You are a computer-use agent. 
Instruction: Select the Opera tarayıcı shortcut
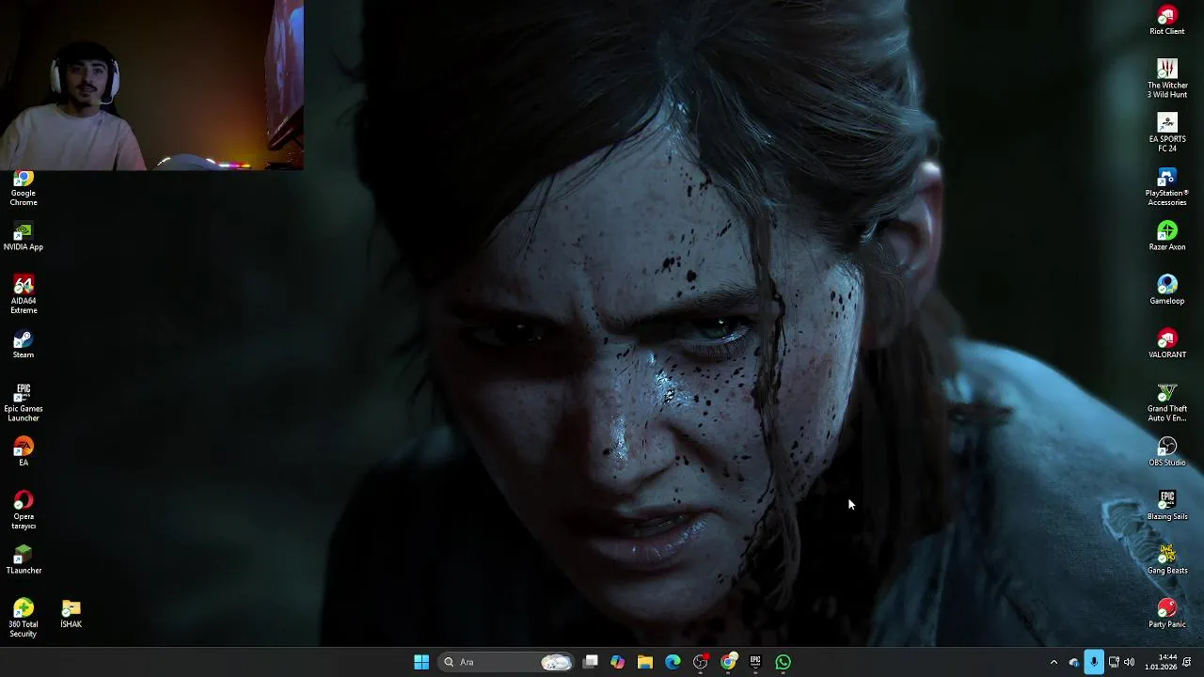tap(24, 510)
